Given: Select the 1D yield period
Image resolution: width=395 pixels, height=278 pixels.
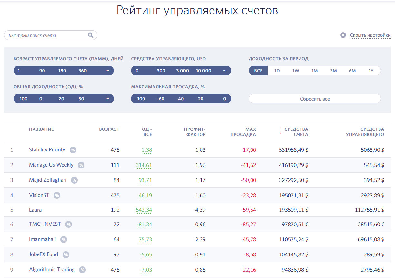Looking at the screenshot, I should point(277,71).
